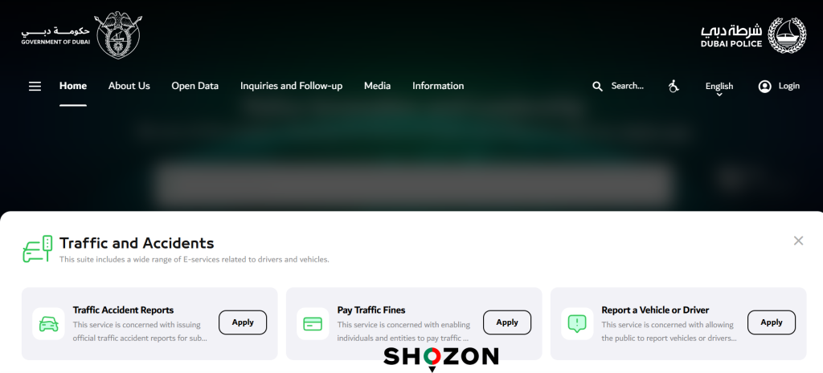Click the Traffic Accident Reports car icon
The image size is (823, 373).
tap(49, 324)
